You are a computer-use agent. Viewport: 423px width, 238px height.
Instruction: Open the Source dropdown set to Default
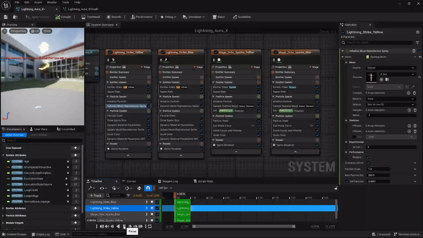pyautogui.click(x=391, y=68)
